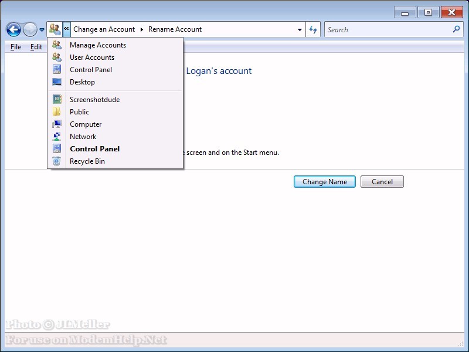Screen dimensions: 469x352
Task: Click the User Accounts people icon in list
Action: pos(56,57)
